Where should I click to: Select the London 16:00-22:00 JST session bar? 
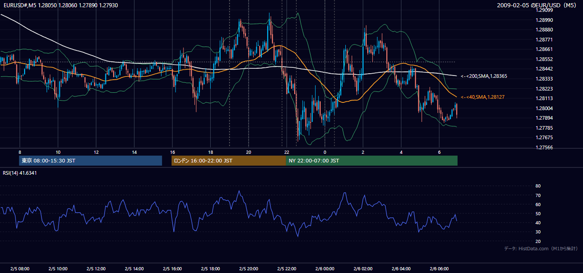pyautogui.click(x=229, y=161)
